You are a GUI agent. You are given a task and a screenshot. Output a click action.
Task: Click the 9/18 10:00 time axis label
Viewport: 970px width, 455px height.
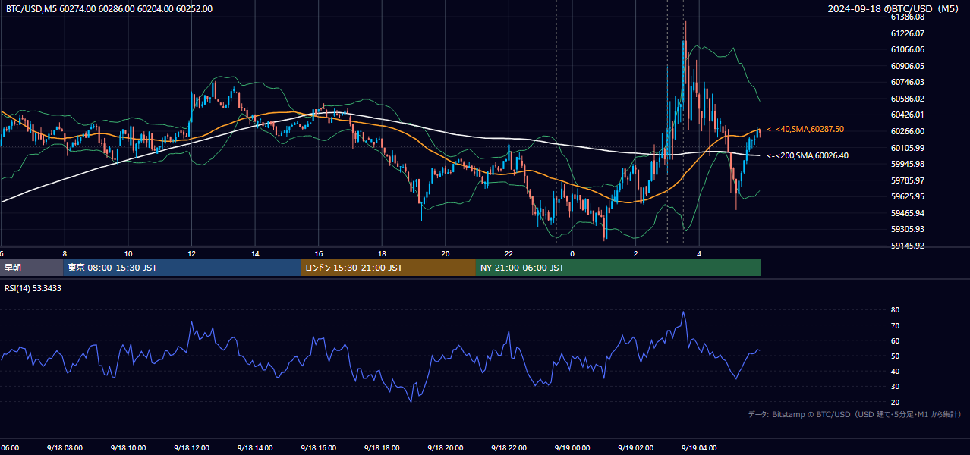(x=128, y=448)
